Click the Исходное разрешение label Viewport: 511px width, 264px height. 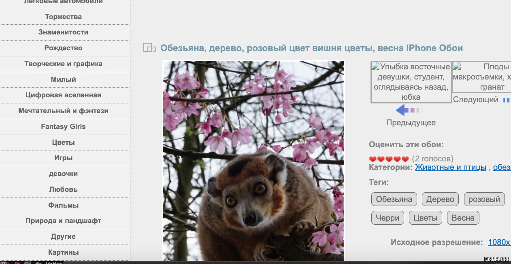(x=436, y=242)
